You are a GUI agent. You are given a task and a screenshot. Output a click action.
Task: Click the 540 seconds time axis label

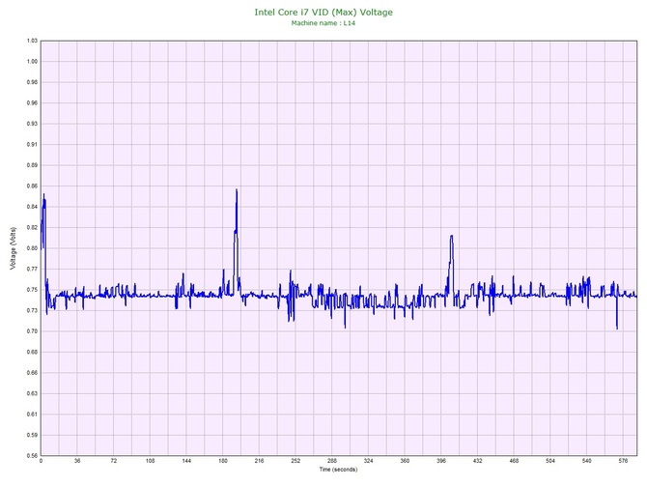(x=587, y=461)
